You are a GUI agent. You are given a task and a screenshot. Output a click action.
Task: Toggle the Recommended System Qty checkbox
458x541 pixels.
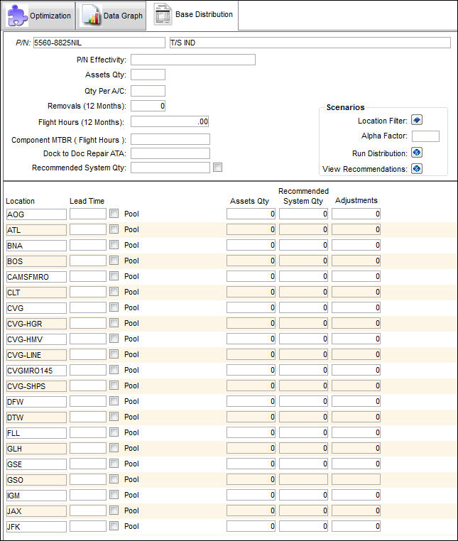coord(217,168)
